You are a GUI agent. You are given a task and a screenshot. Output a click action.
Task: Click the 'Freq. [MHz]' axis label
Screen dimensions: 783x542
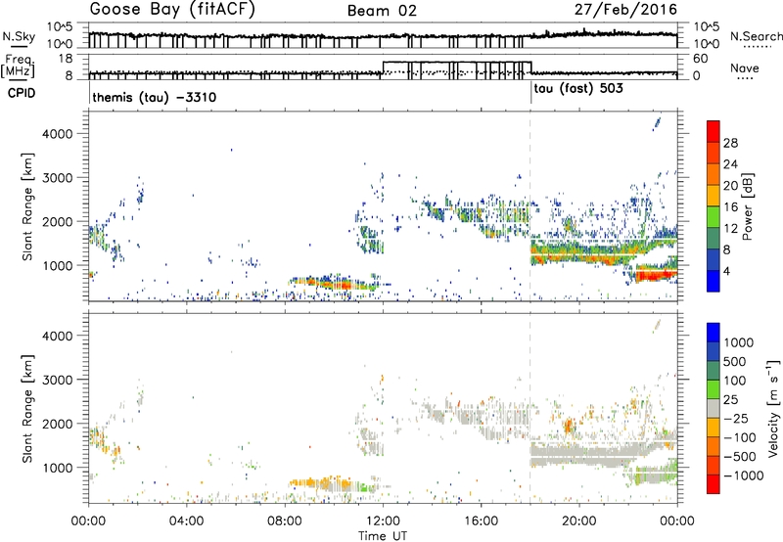pyautogui.click(x=18, y=67)
